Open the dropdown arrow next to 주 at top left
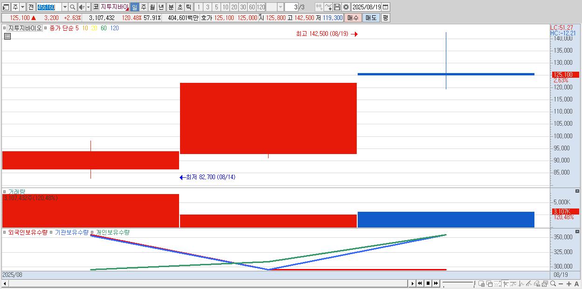 point(22,7)
